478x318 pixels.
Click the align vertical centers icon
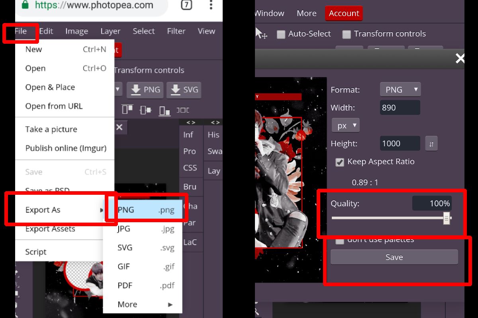[x=146, y=110]
